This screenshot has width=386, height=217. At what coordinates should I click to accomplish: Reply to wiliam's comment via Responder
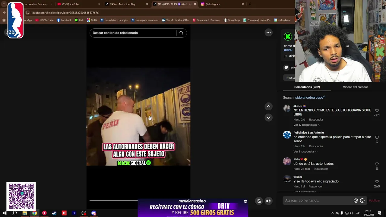(x=315, y=187)
